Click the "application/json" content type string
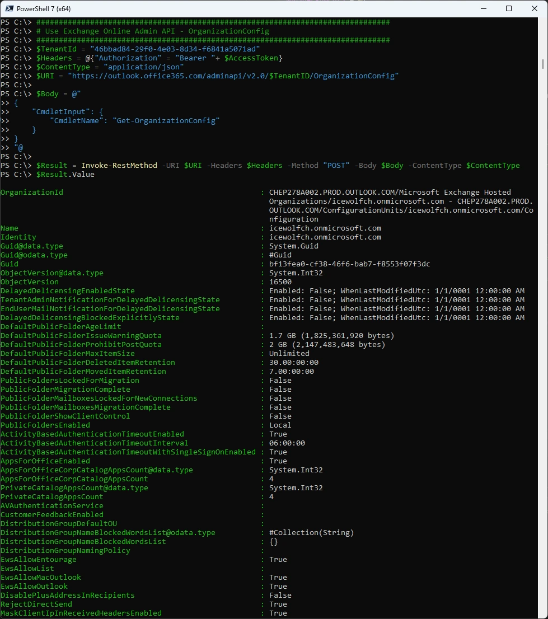 [x=144, y=67]
